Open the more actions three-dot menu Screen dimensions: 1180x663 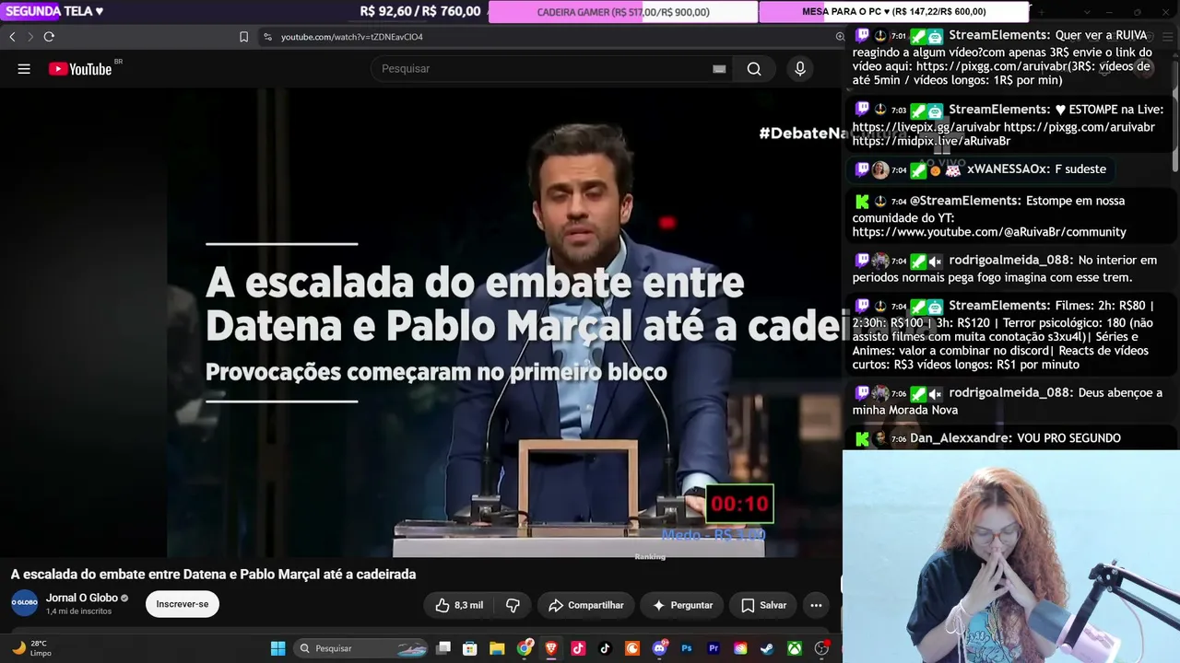point(816,605)
